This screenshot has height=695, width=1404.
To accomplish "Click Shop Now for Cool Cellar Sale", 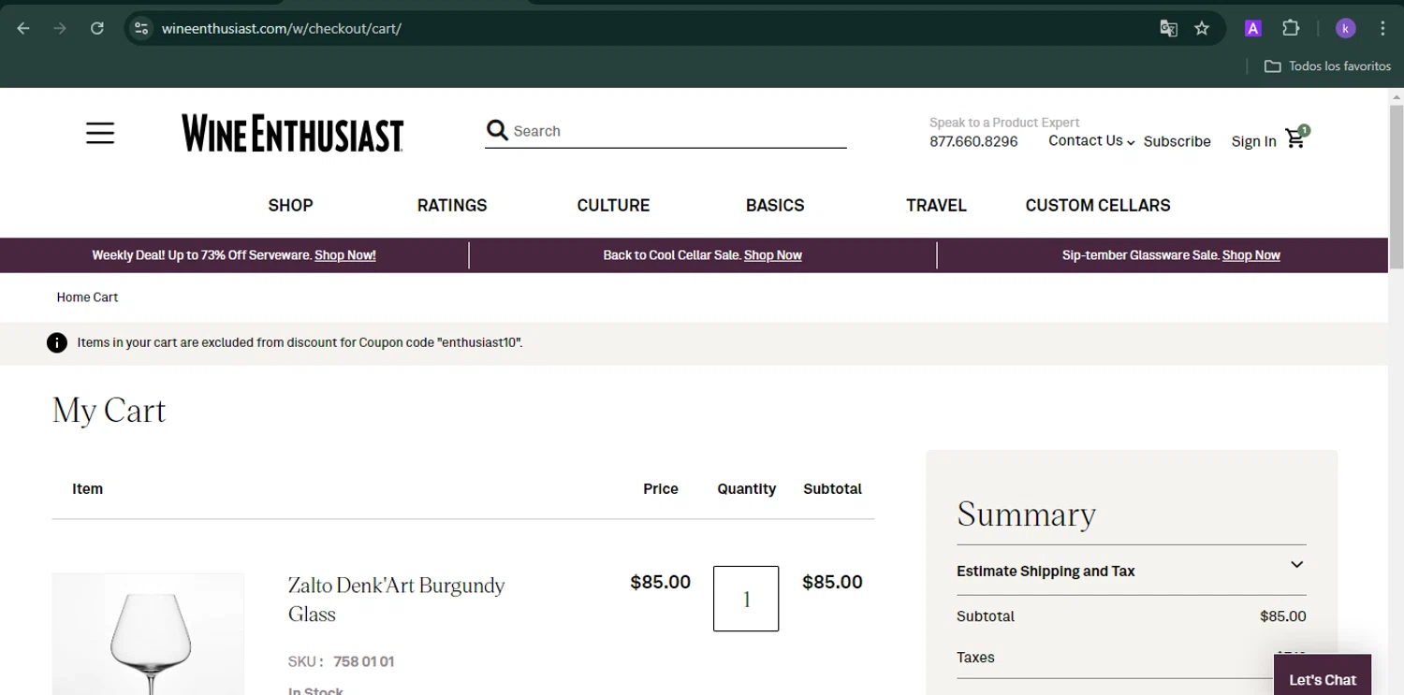I will pos(773,255).
